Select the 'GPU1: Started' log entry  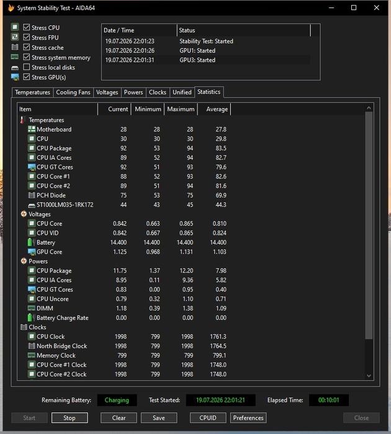206,51
